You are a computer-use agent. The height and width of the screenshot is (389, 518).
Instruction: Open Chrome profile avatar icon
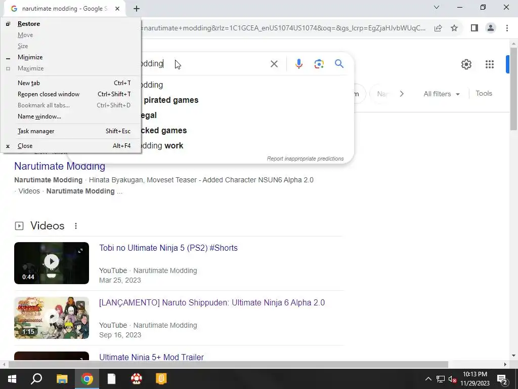click(x=491, y=28)
